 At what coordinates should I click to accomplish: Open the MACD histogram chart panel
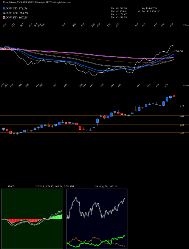click(32, 219)
